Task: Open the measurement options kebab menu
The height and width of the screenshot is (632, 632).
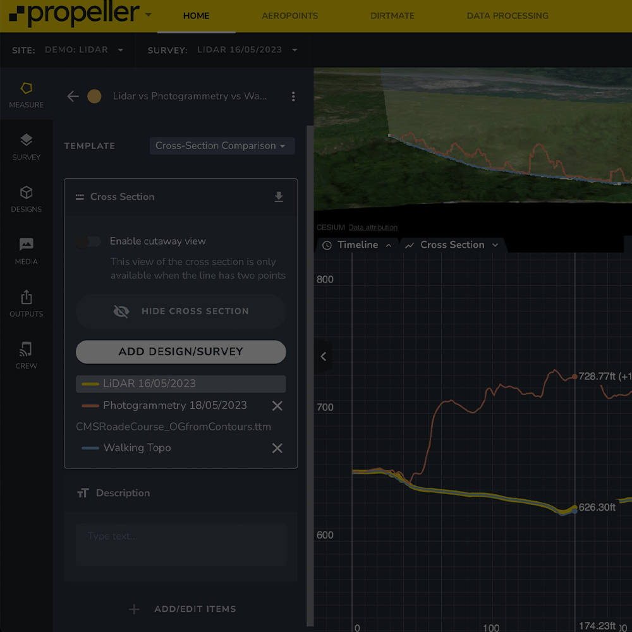Action: [x=293, y=96]
